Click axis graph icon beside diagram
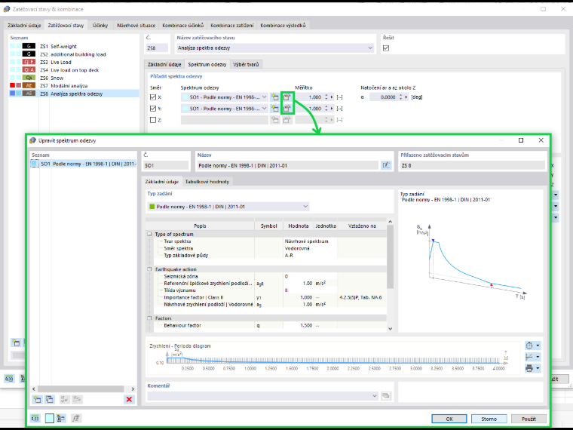 529,357
